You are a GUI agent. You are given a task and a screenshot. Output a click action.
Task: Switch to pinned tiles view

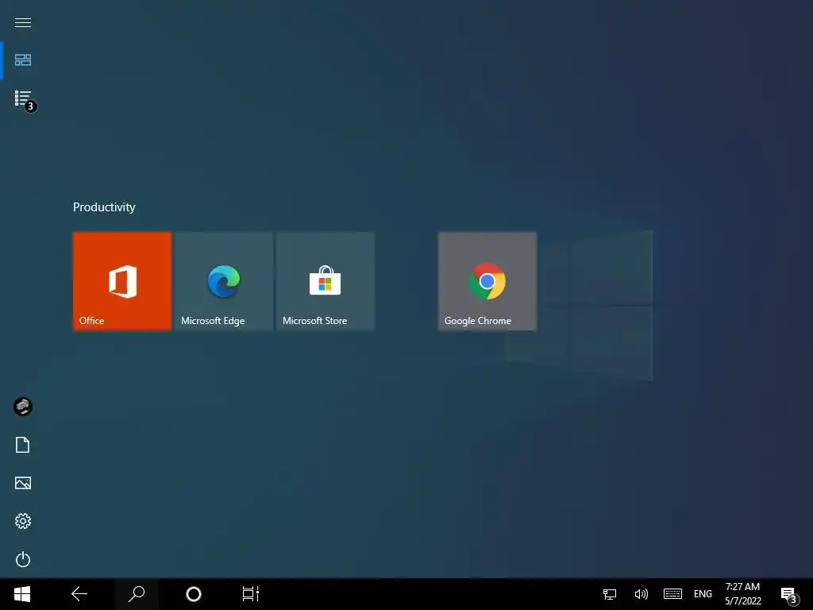point(23,60)
